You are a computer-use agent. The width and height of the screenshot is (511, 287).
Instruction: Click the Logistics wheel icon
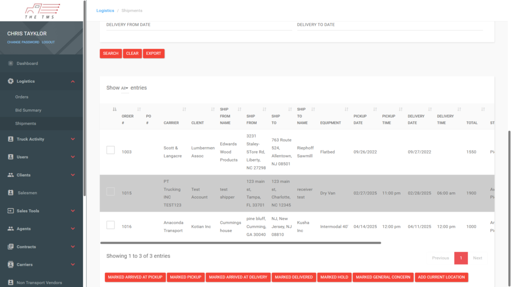pyautogui.click(x=10, y=81)
